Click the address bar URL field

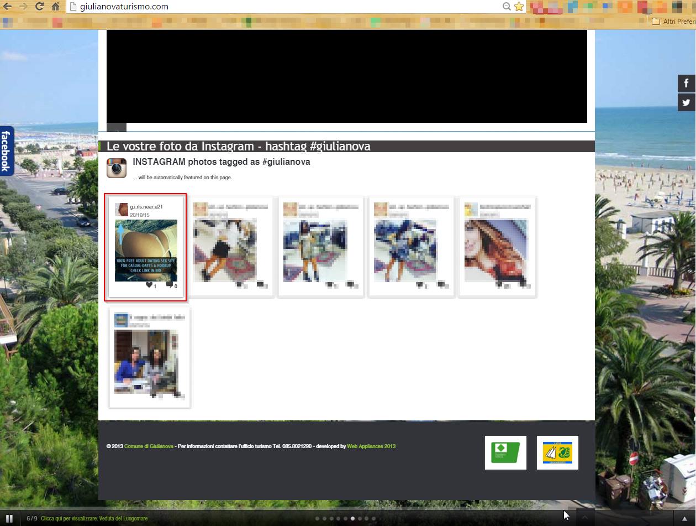point(276,7)
